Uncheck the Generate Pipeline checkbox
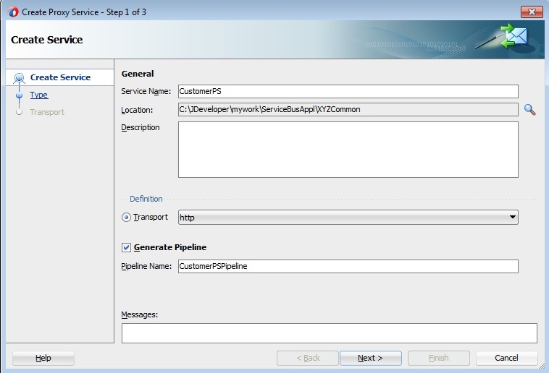The height and width of the screenshot is (373, 549). pos(127,247)
